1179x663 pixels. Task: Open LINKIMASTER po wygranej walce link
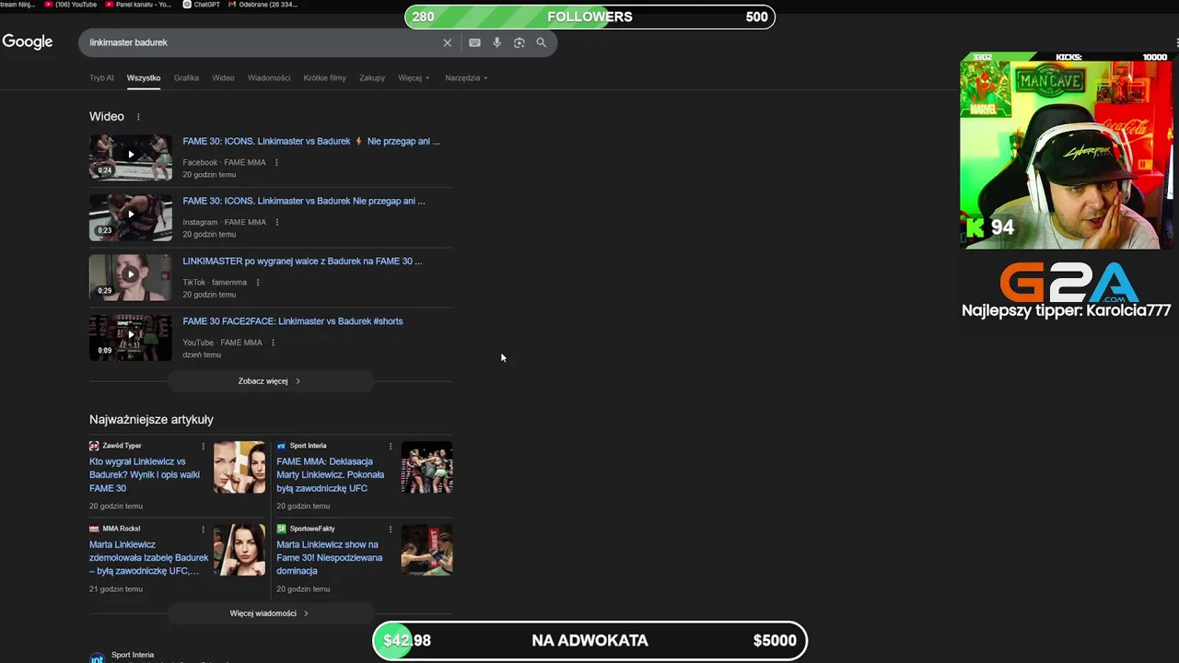tap(302, 261)
